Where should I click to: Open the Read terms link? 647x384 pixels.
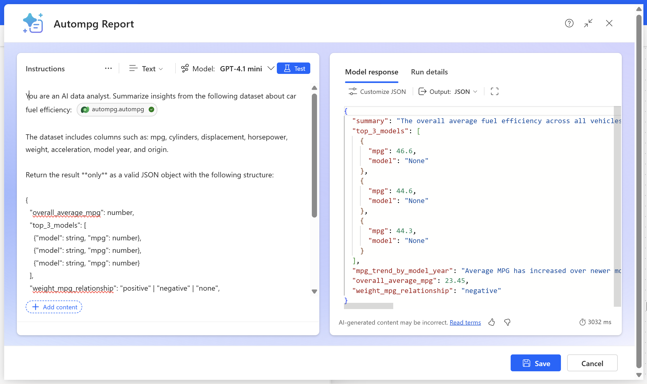[x=465, y=323]
